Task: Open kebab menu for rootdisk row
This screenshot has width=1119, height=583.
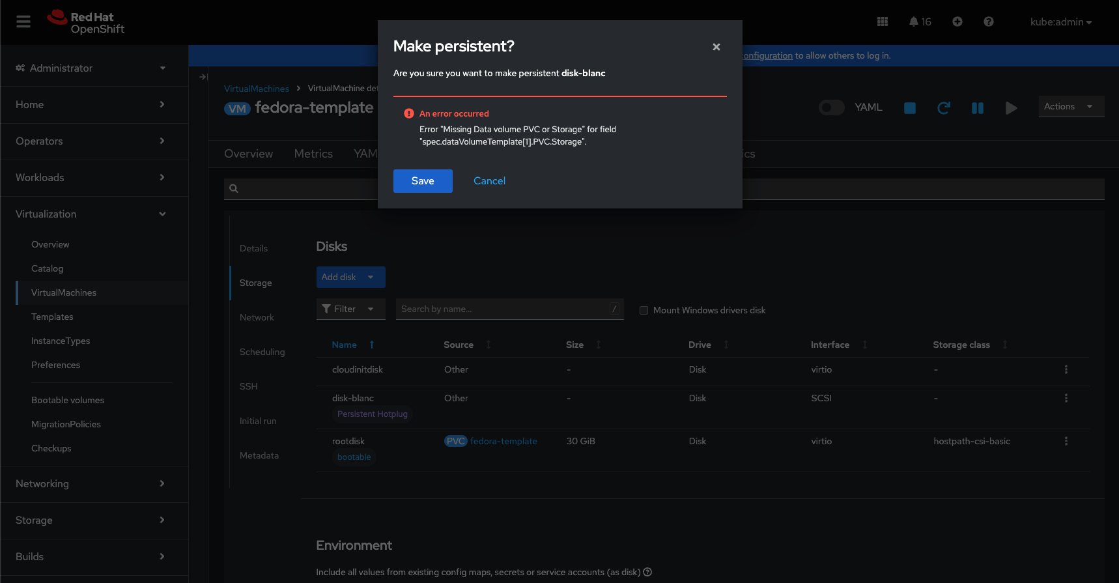Action: pyautogui.click(x=1066, y=441)
